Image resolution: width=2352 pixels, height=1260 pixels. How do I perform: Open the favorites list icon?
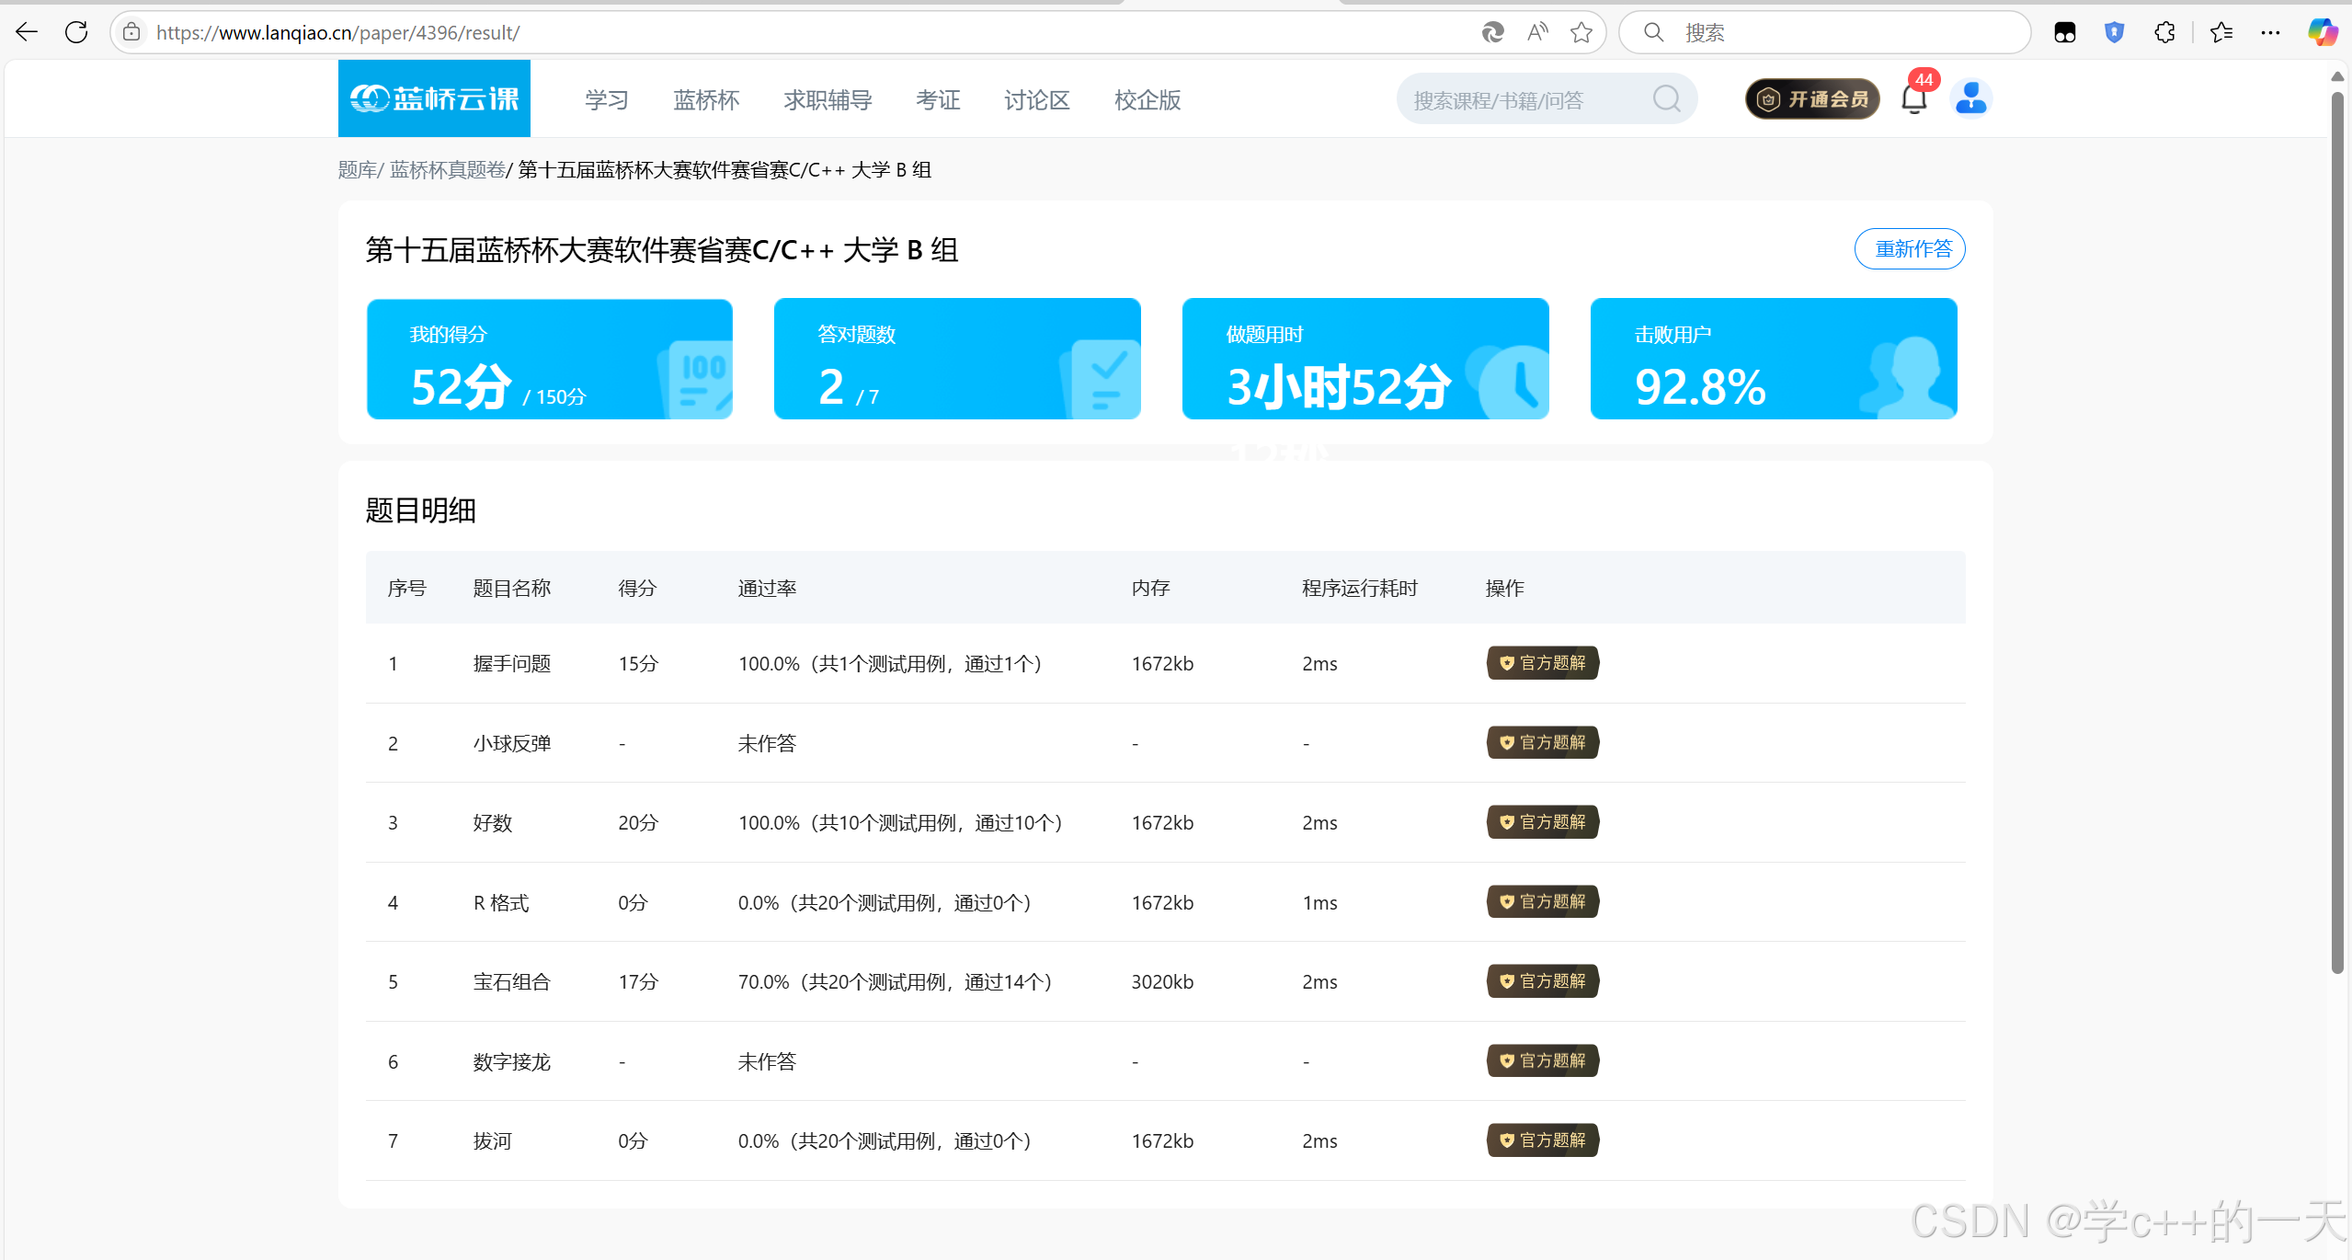[x=2221, y=33]
